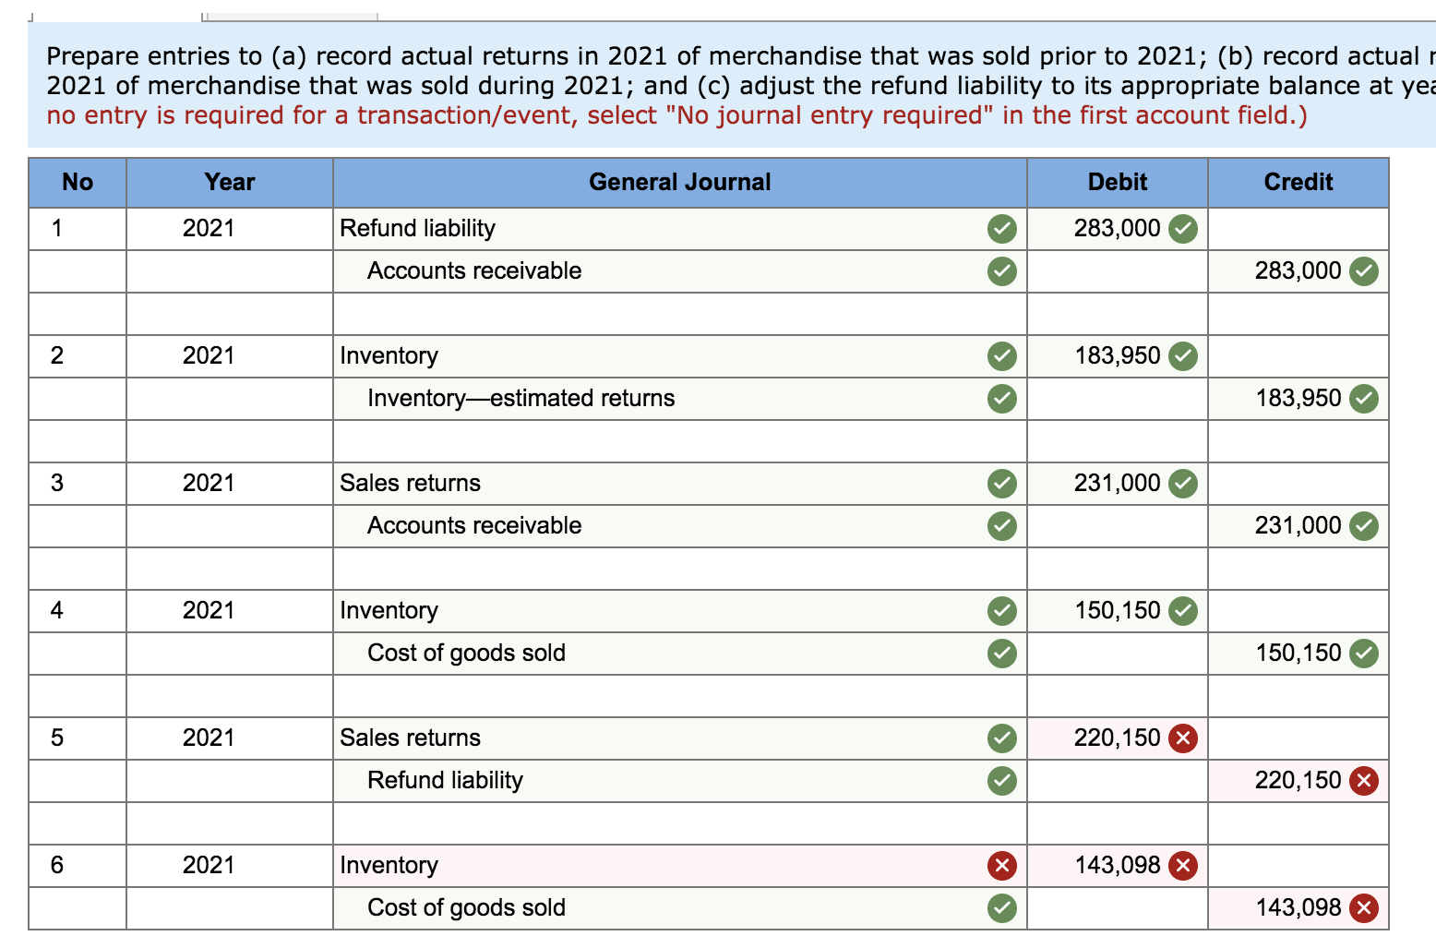Select incorrect Inventory account in entry 6
1436x936 pixels.
679,865
